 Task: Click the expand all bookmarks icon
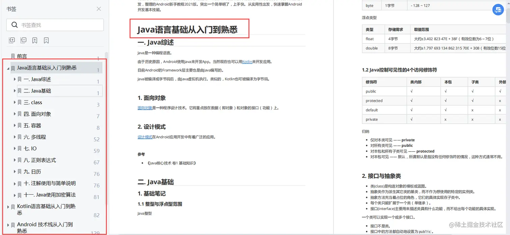pos(11,40)
